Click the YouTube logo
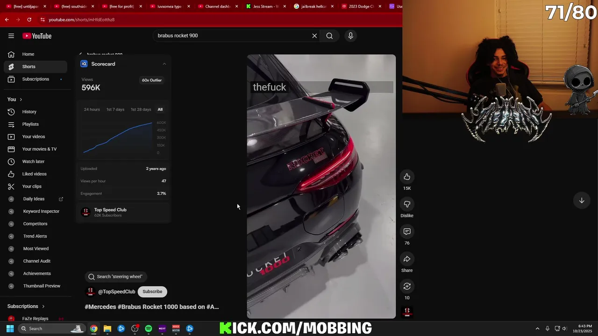 (37, 36)
